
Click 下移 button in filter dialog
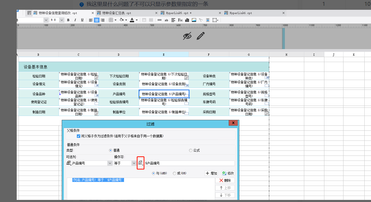click(x=225, y=195)
